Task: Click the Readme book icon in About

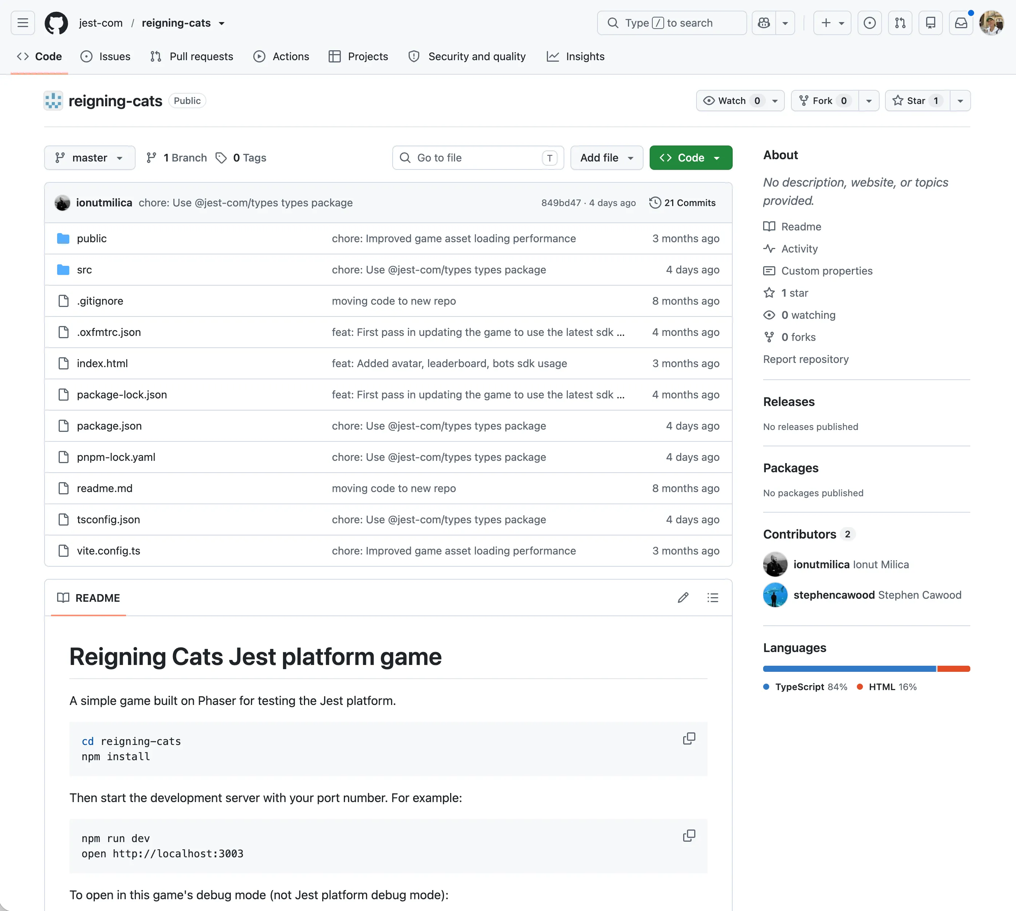Action: point(769,227)
